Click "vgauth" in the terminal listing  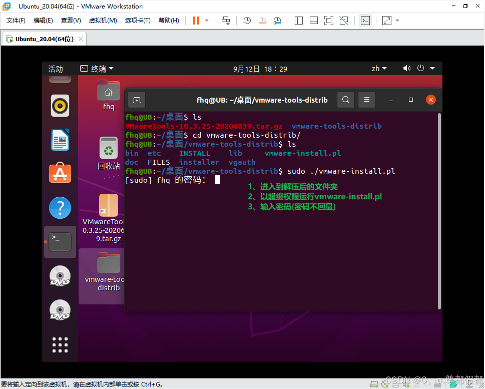tap(242, 162)
